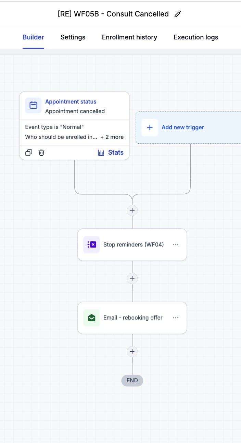Open Email - rebooking offer options menu
Screen dimensions: 241x443
click(176, 318)
